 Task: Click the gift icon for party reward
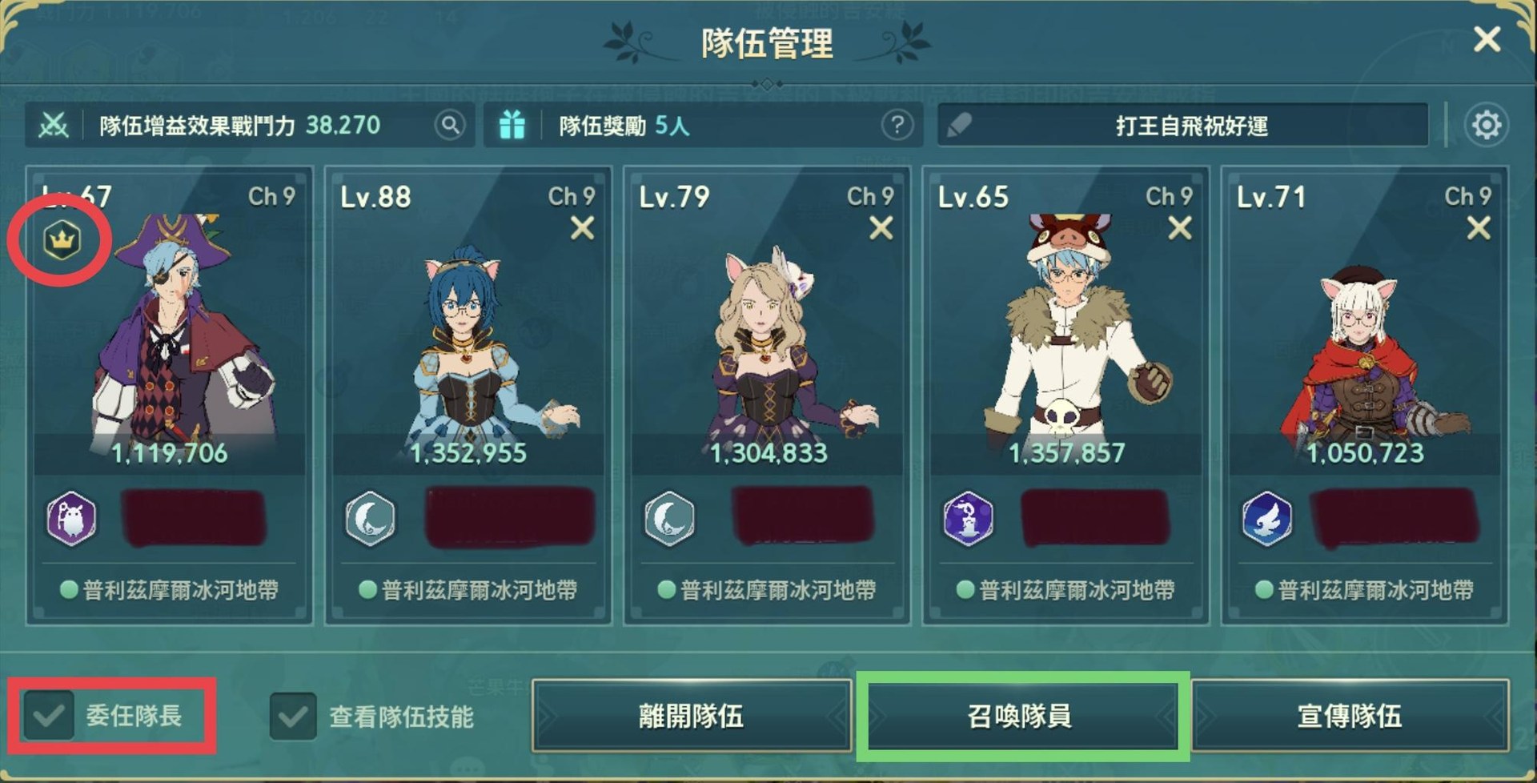[x=512, y=125]
